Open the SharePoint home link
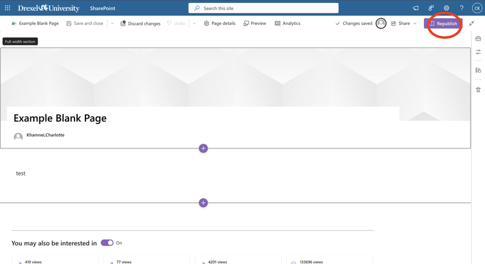 click(102, 8)
